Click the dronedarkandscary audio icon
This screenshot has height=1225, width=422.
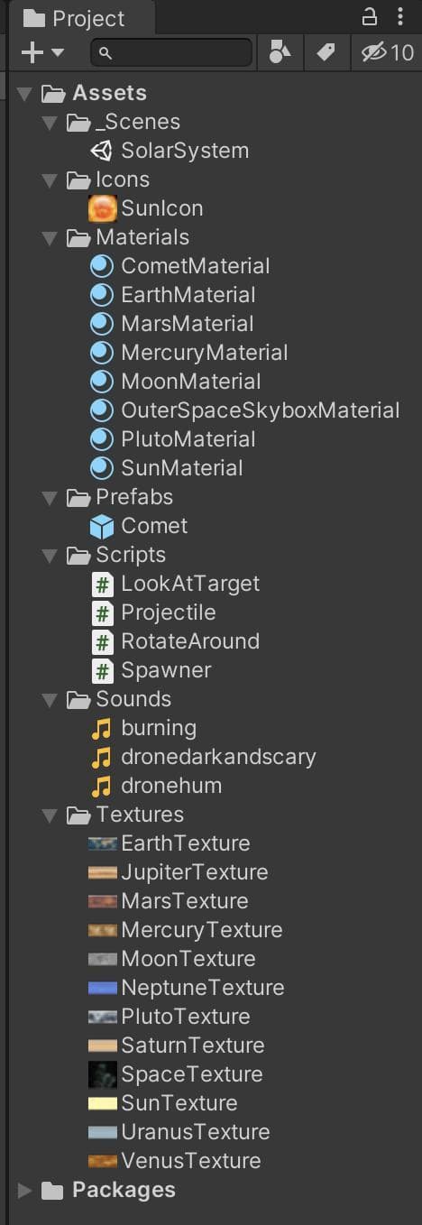tap(102, 757)
